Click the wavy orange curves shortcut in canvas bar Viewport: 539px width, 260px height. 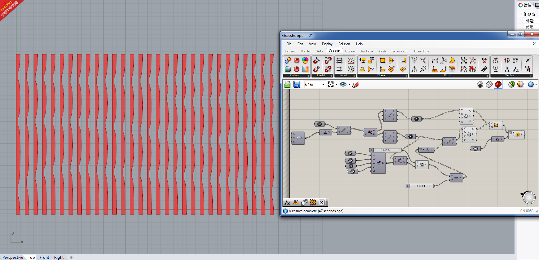(313, 202)
